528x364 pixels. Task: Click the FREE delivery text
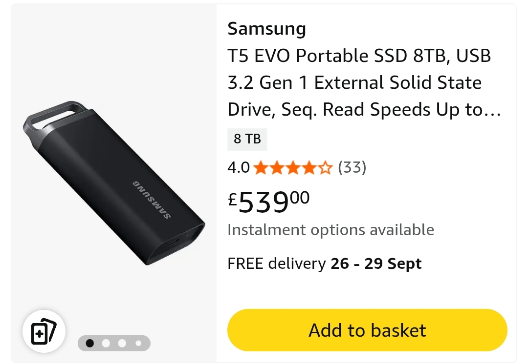[277, 264]
